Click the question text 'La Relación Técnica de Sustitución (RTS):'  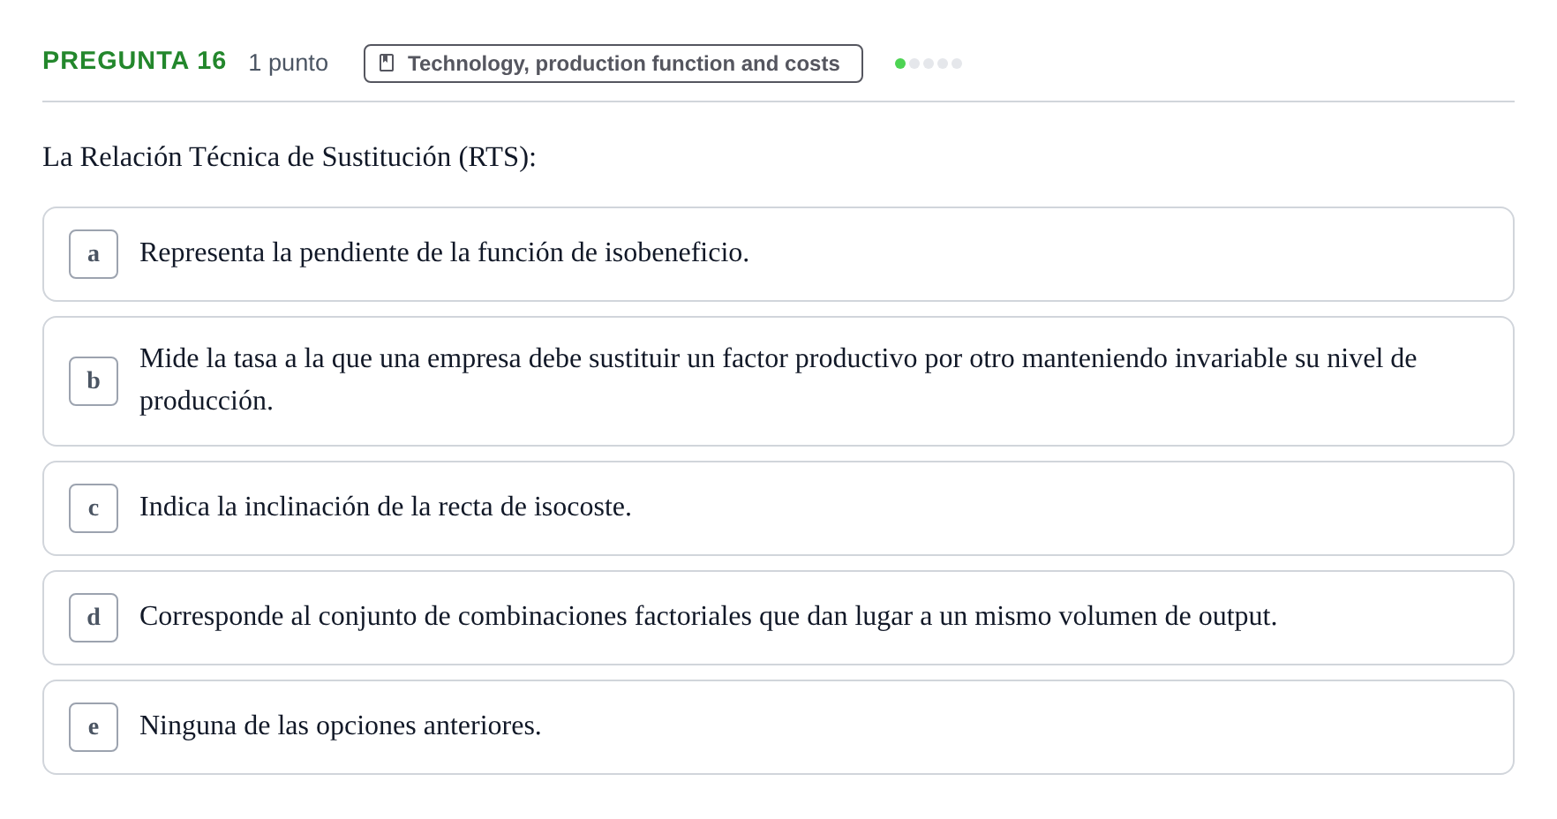coord(290,157)
